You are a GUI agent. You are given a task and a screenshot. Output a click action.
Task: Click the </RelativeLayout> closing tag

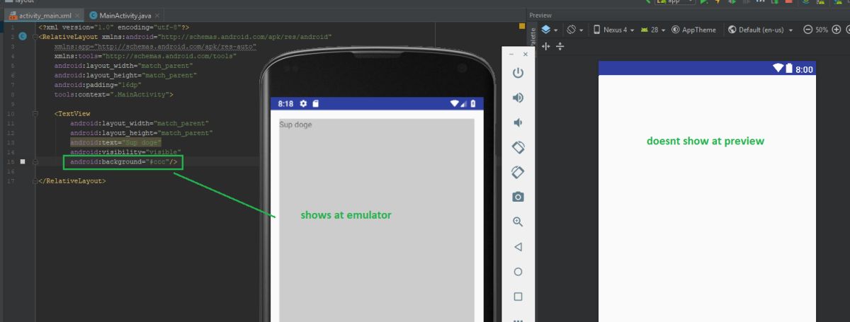click(72, 181)
